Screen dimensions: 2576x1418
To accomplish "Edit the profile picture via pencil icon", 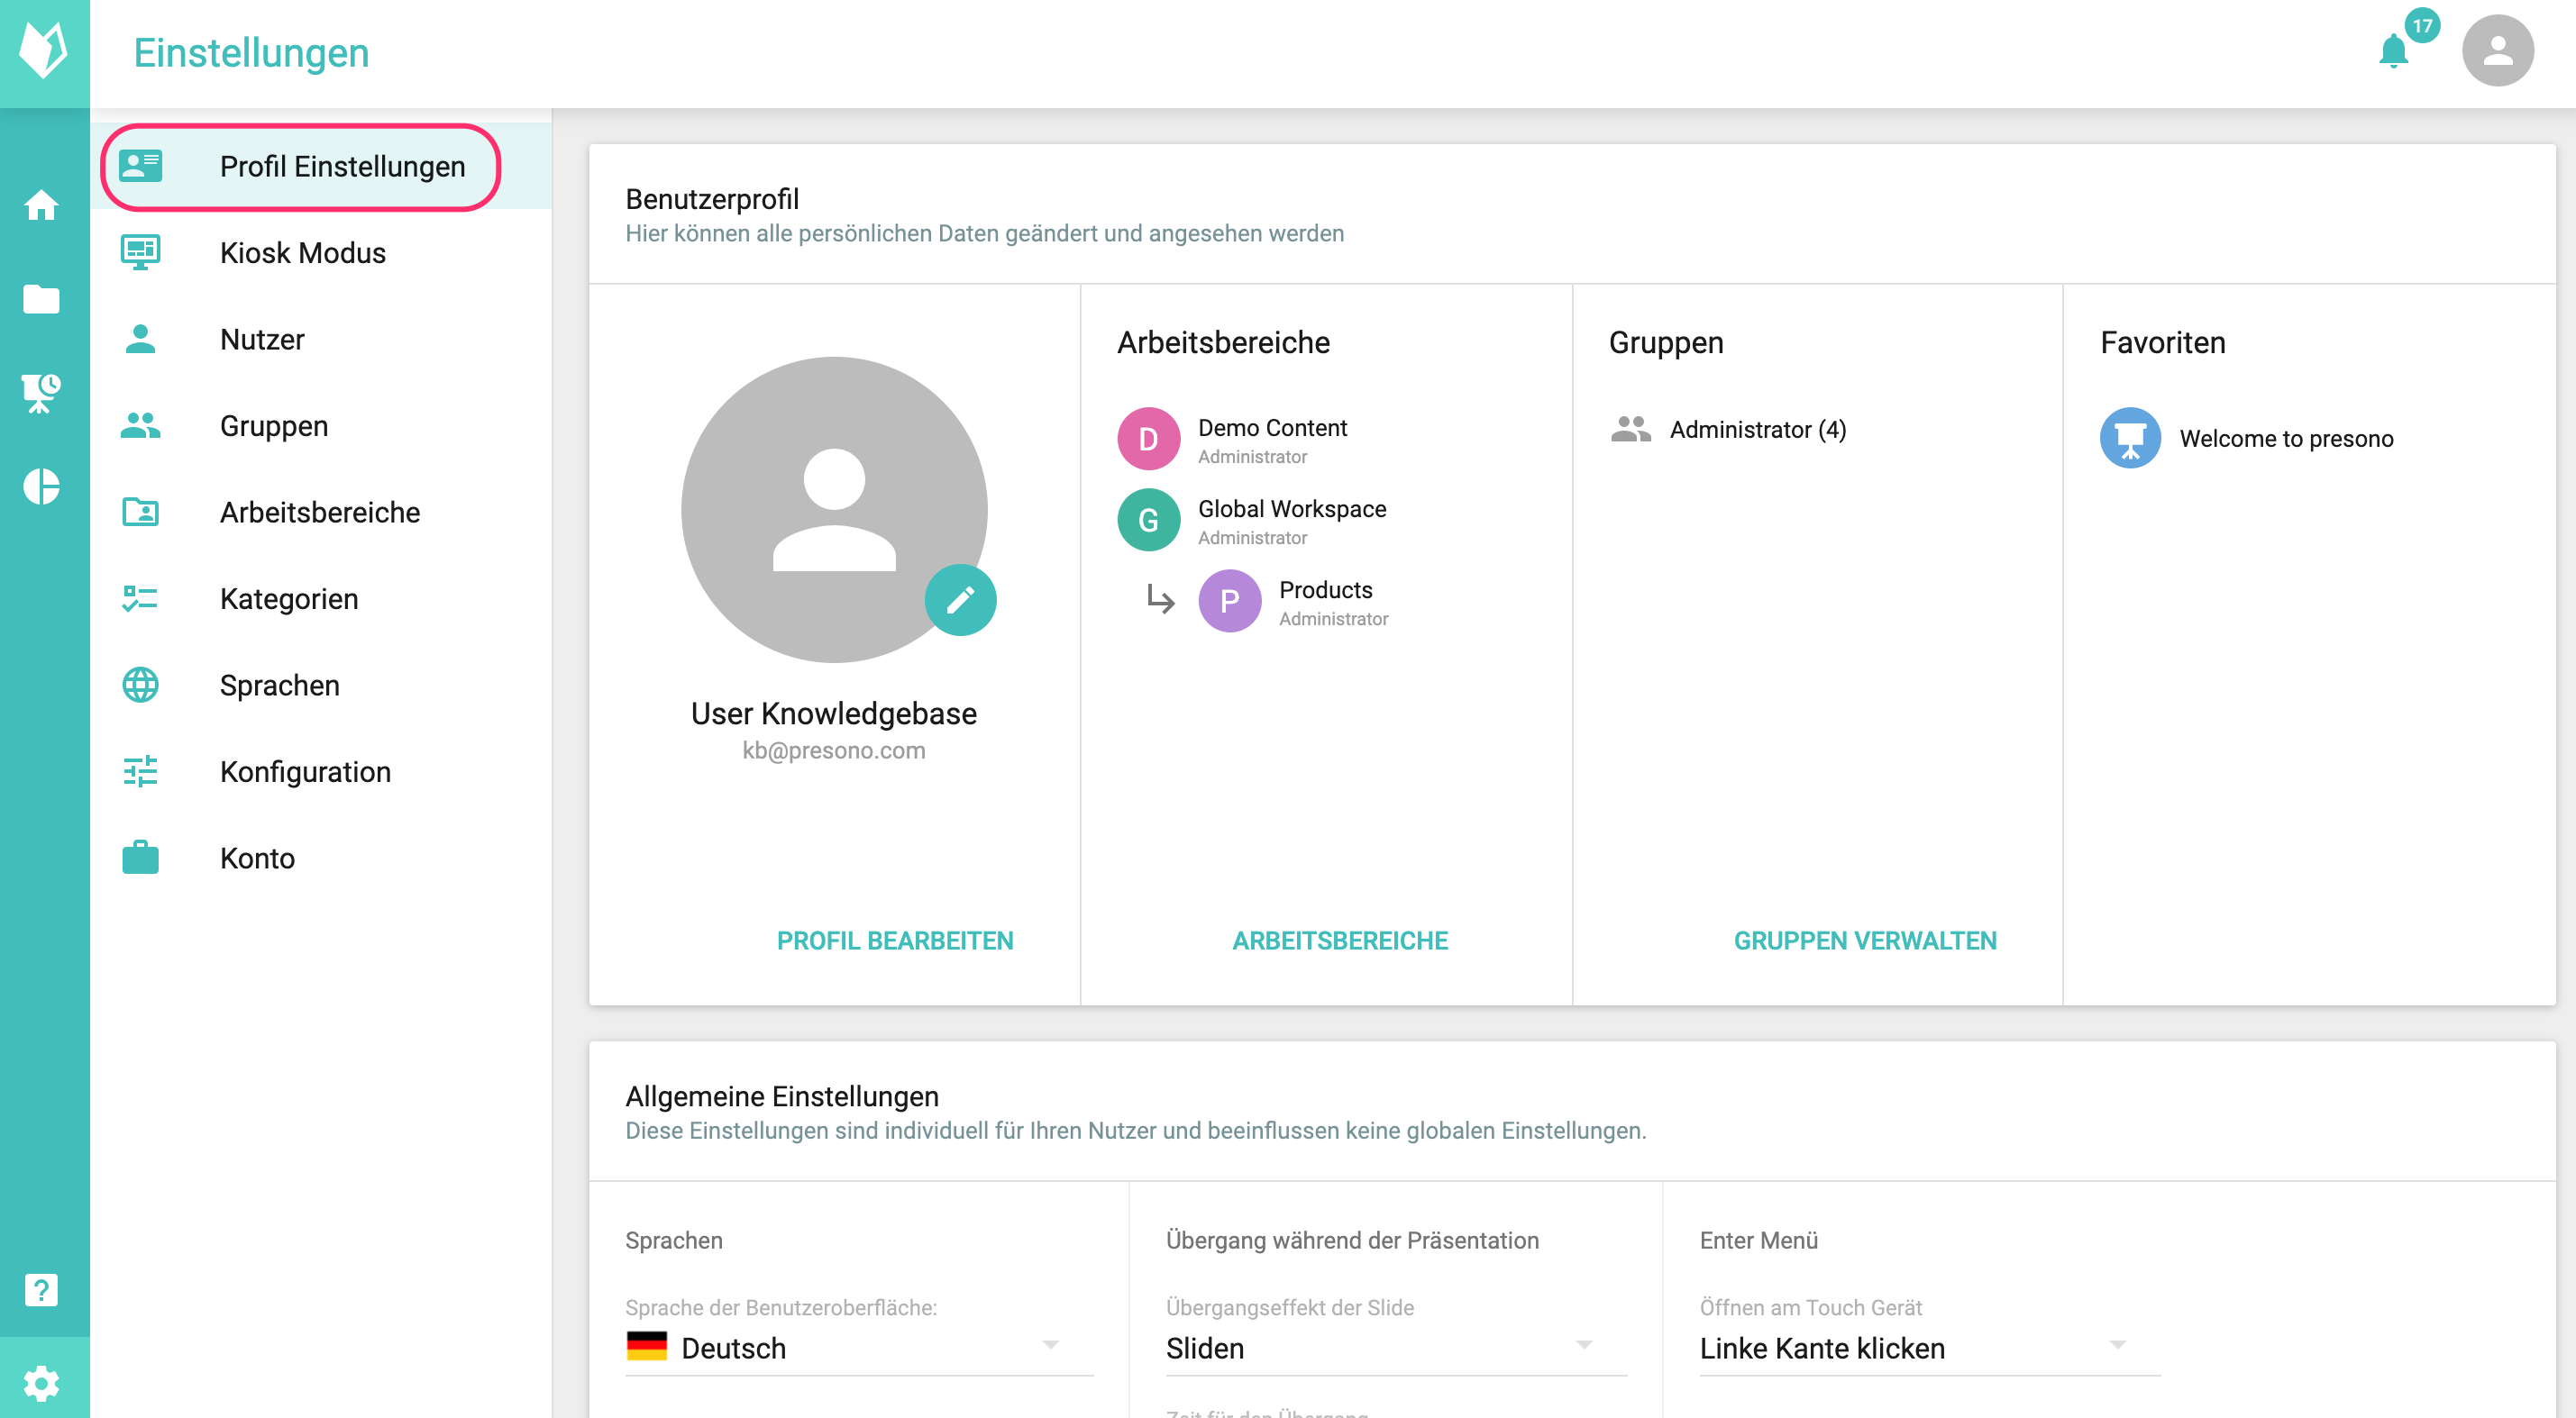I will (961, 600).
